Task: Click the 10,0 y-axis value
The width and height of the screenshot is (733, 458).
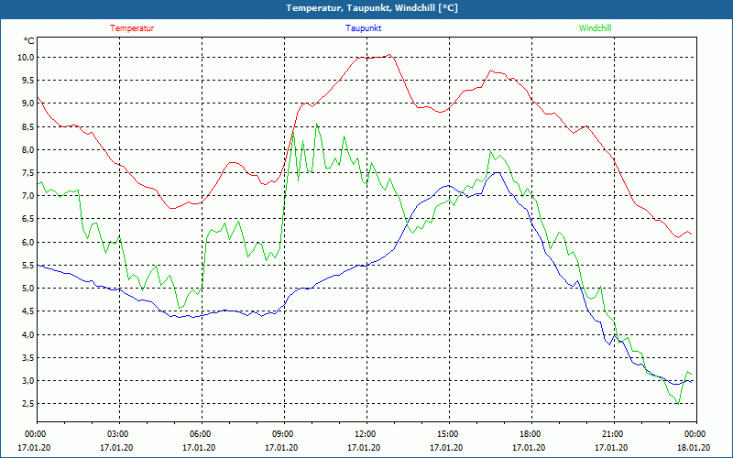Action: (x=27, y=58)
